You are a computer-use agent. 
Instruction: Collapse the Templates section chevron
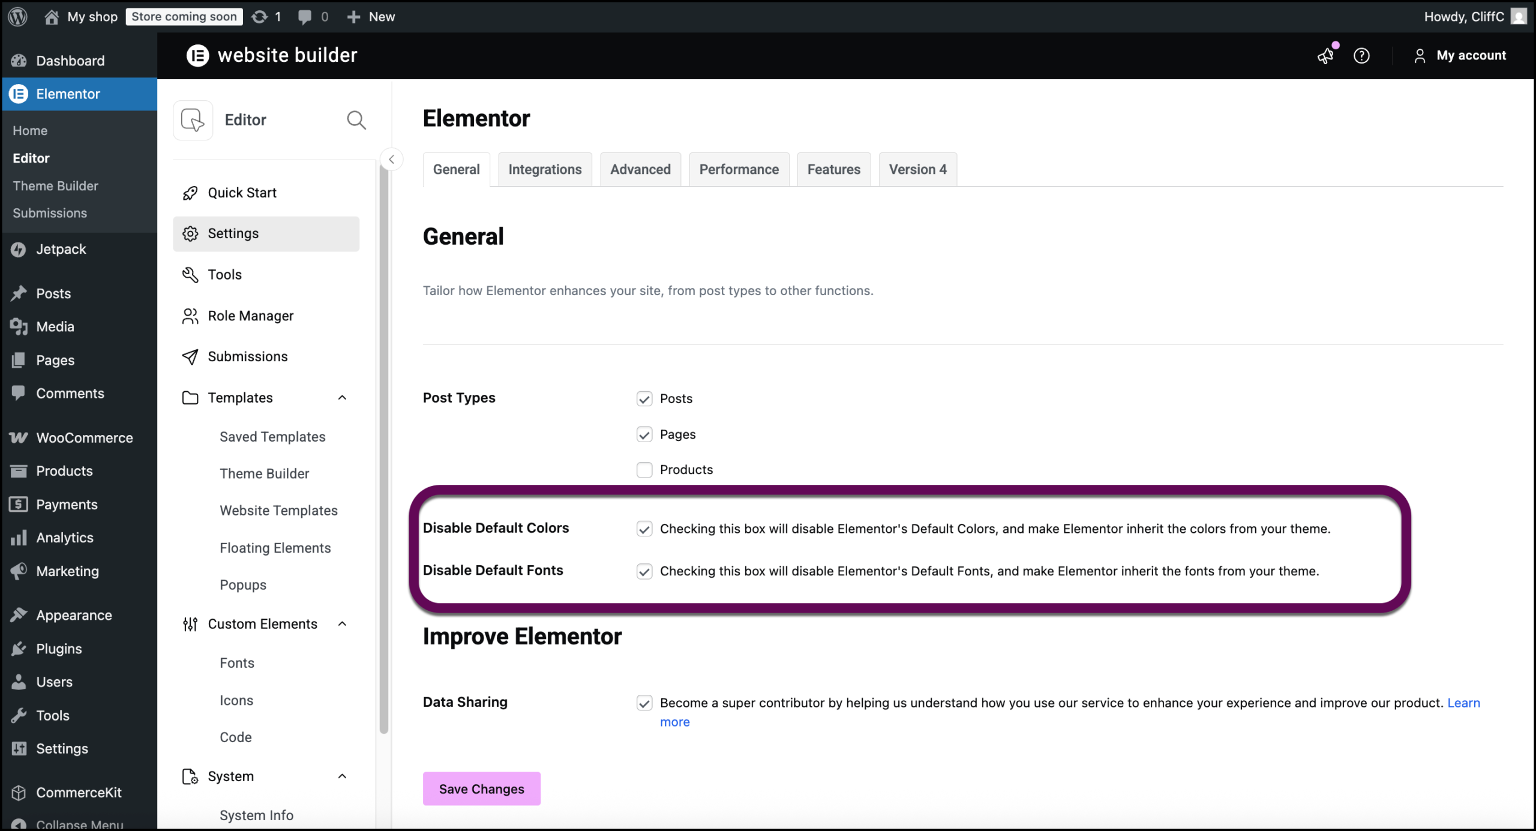342,397
